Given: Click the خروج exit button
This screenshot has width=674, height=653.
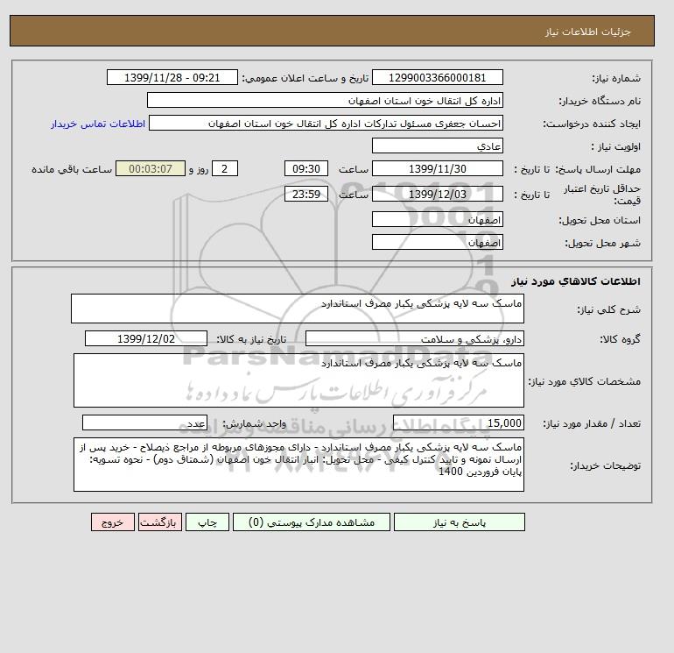Looking at the screenshot, I should 113,522.
